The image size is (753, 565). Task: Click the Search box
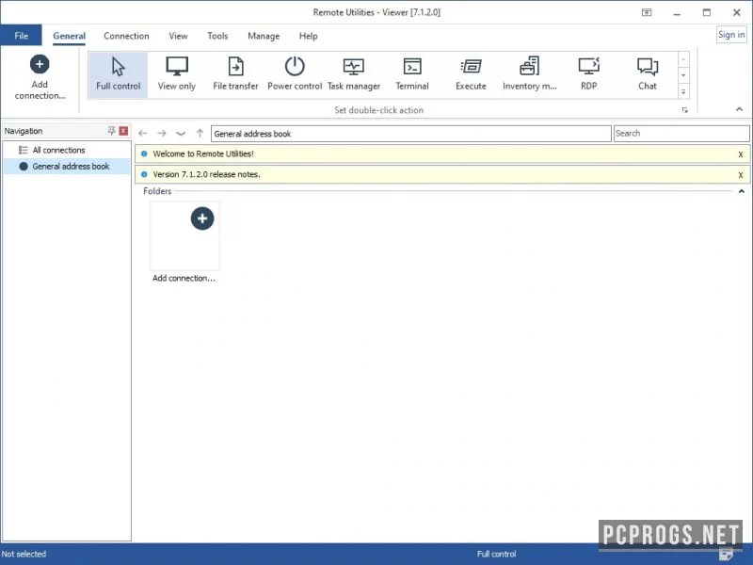coord(681,134)
